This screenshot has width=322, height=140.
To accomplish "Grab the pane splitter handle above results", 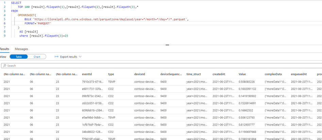I will pyautogui.click(x=167, y=45).
